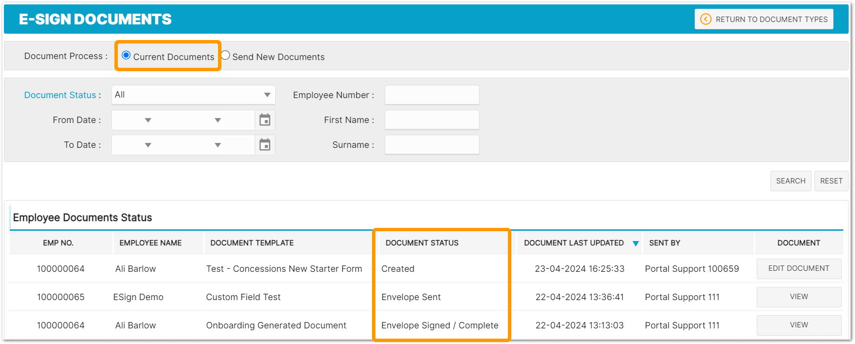Click the Search button
This screenshot has width=855, height=344.
790,181
